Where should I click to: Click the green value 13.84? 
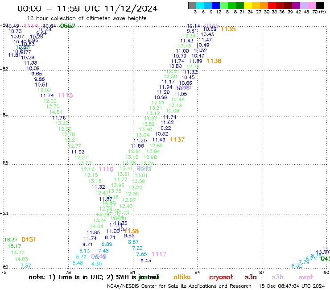(153, 151)
